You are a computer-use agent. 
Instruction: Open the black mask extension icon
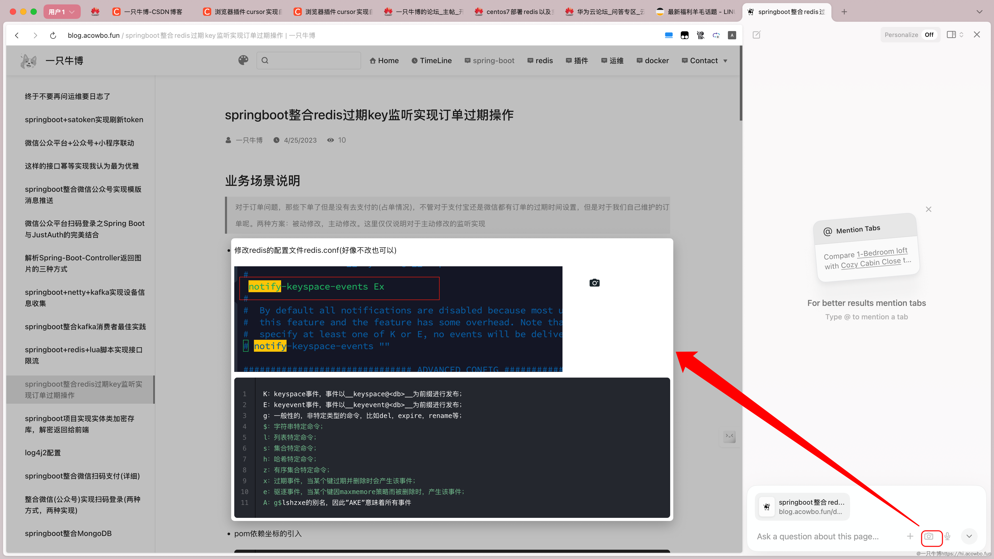pyautogui.click(x=684, y=35)
